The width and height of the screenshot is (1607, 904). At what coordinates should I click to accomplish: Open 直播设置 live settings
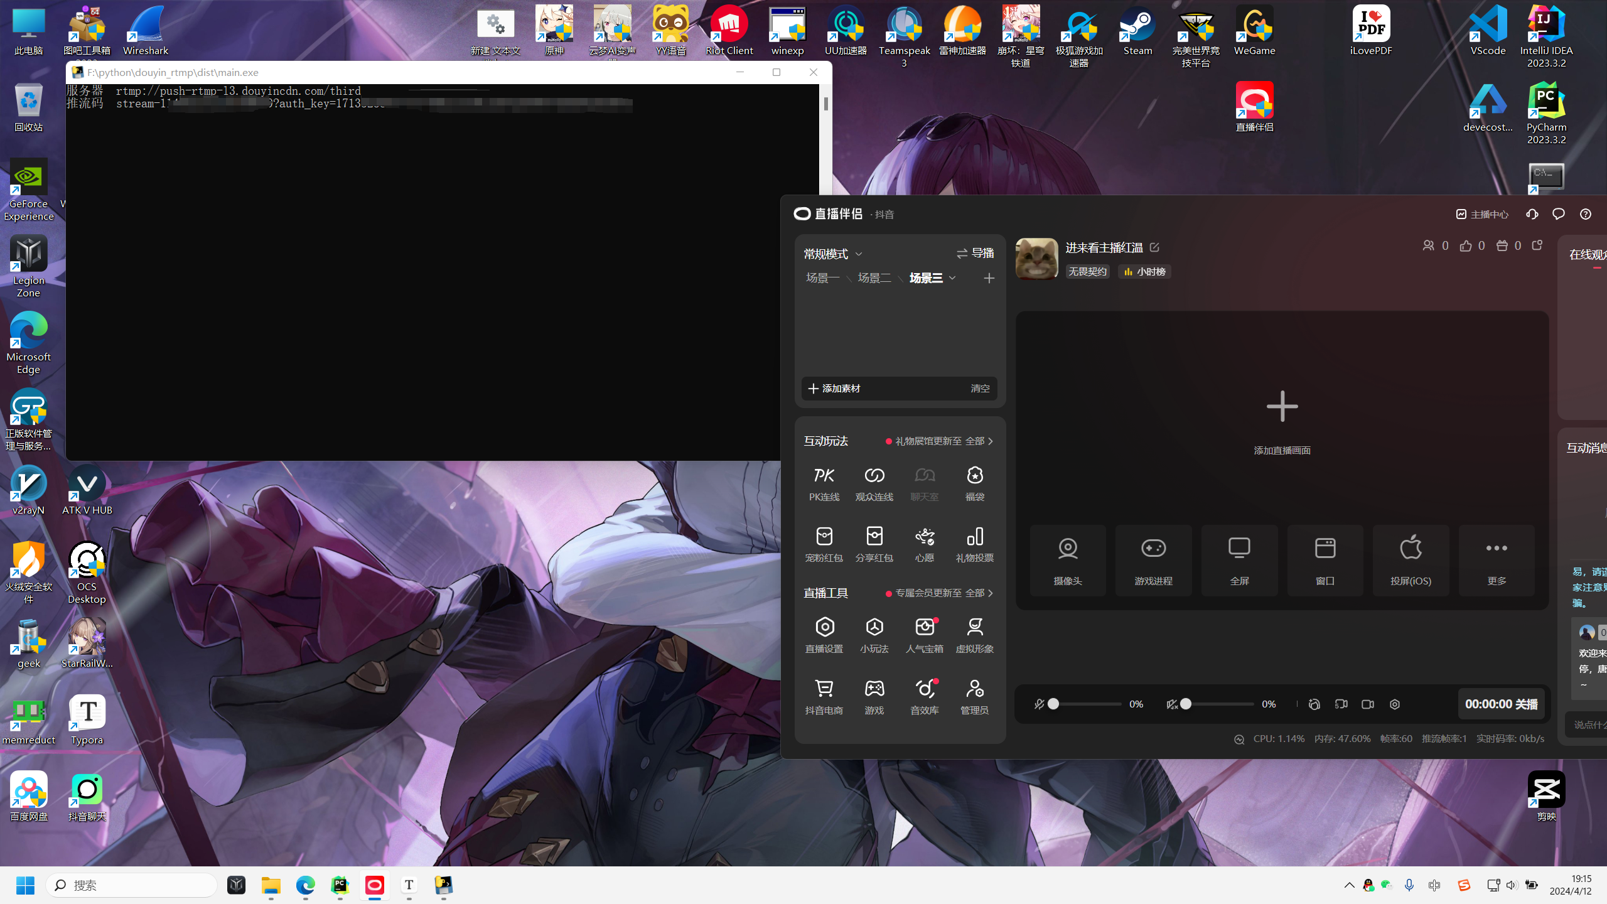(824, 635)
